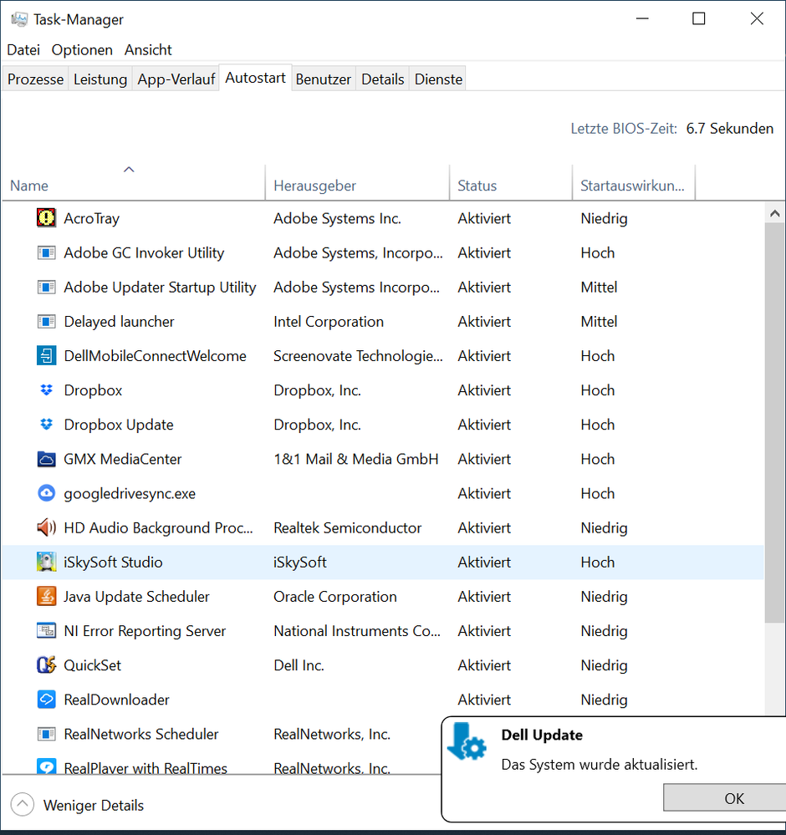Click publisher Intel Corporation
Screen dimensions: 786x835
click(329, 322)
